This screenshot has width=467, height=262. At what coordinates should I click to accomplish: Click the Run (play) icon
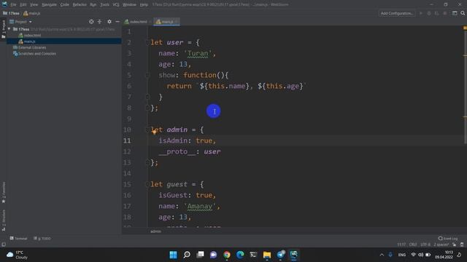(x=421, y=13)
